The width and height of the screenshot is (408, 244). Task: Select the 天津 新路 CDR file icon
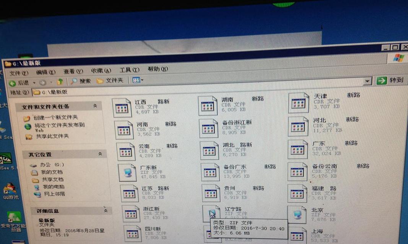click(x=299, y=103)
